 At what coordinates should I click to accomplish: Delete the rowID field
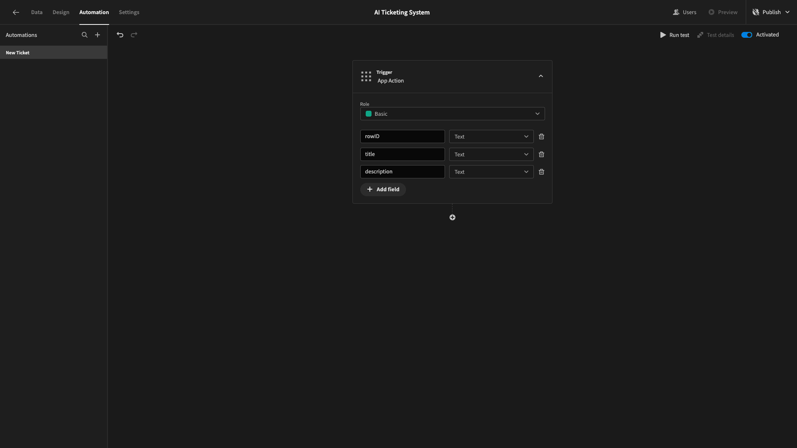pos(541,136)
